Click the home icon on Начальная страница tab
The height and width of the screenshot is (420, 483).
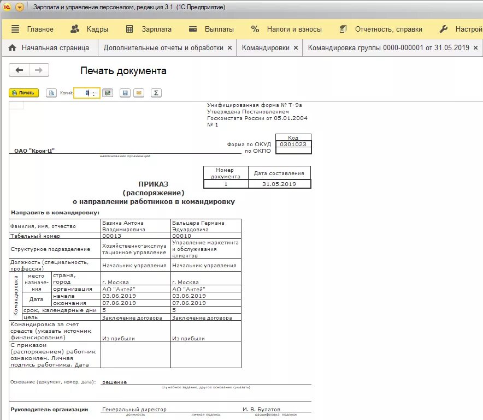[x=13, y=47]
